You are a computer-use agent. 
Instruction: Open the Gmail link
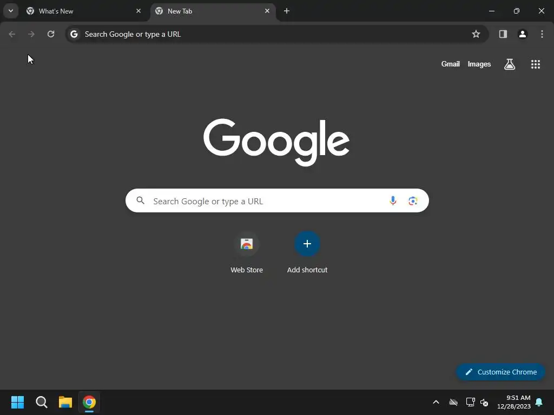[x=451, y=64]
